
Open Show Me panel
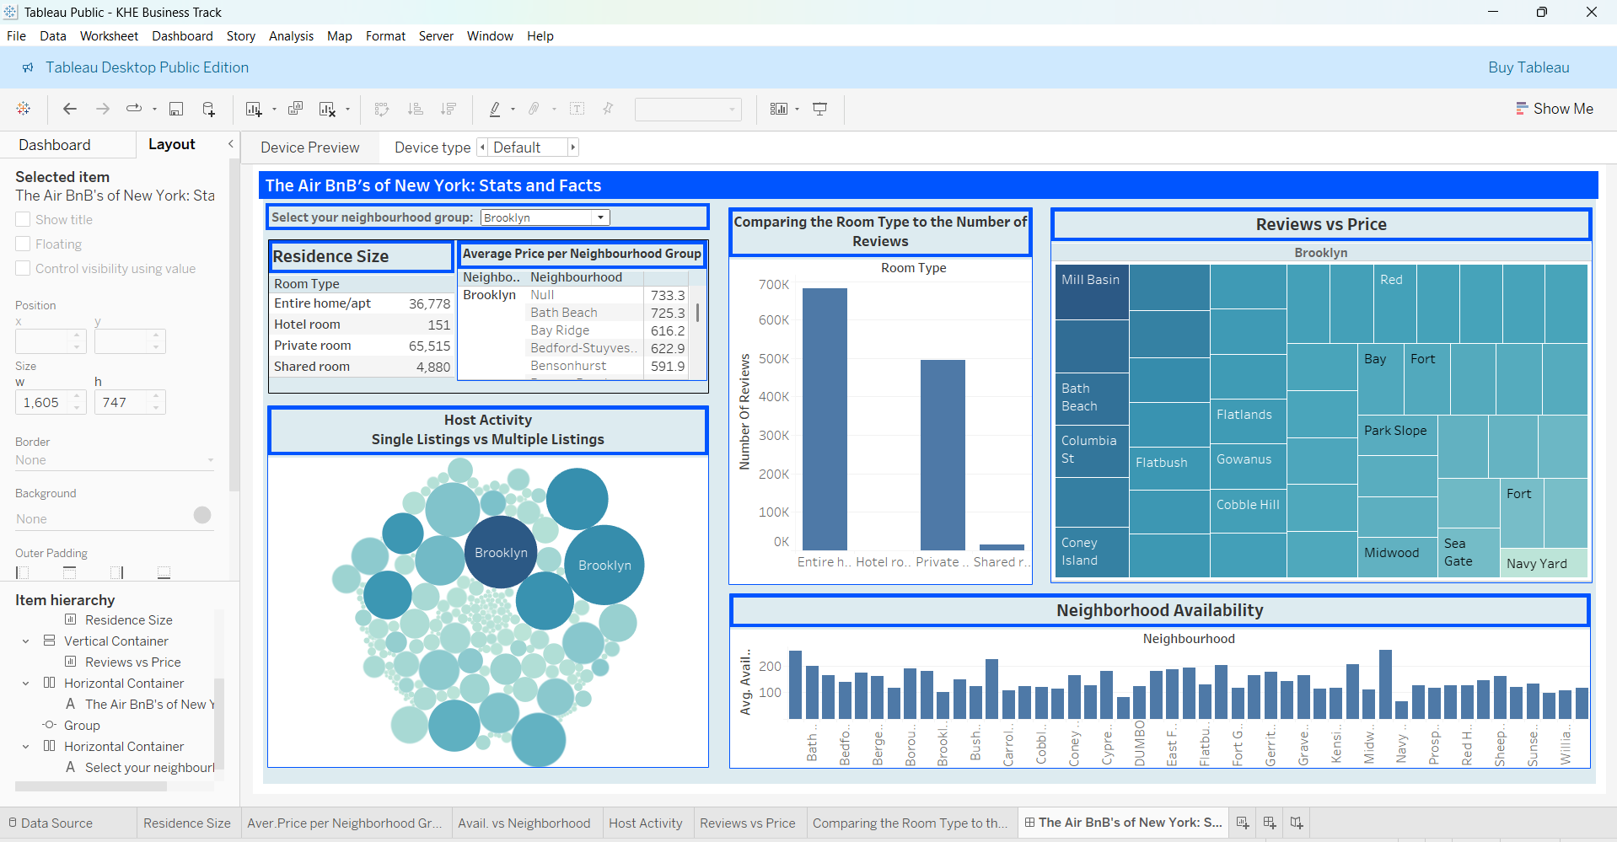pos(1554,108)
